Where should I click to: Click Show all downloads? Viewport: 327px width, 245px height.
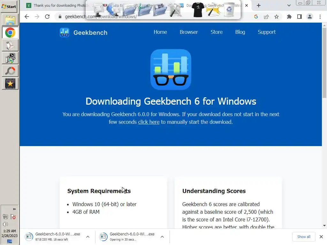(x=304, y=237)
